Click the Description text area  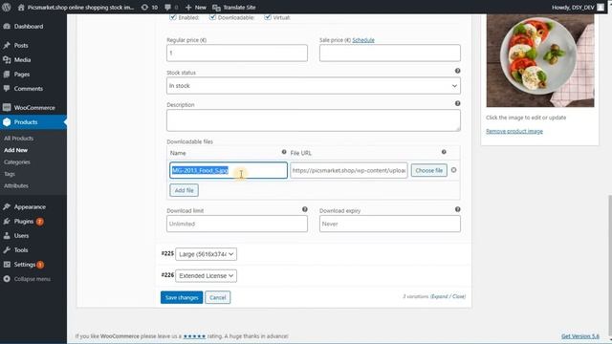[x=314, y=120]
